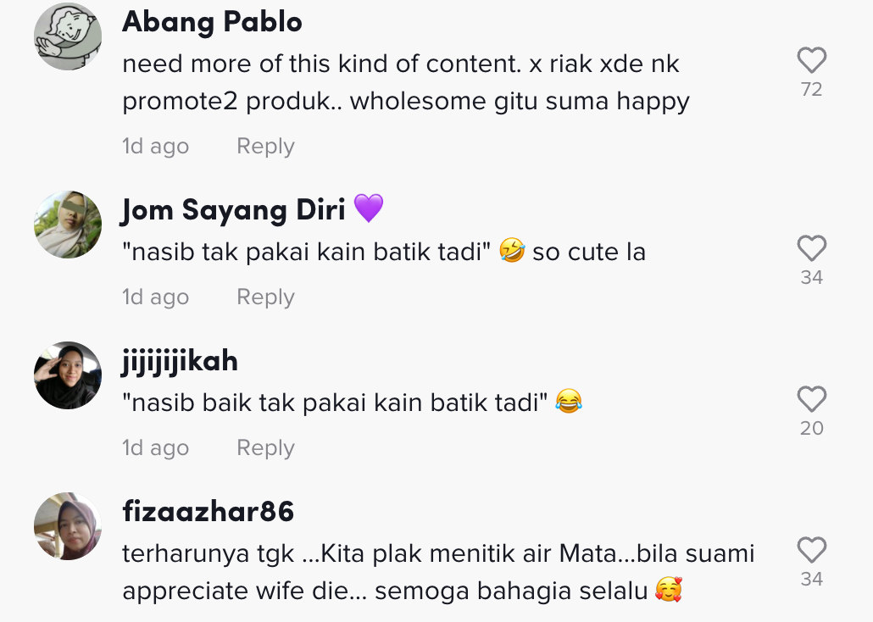Tap heart on jijijijikah's comment
Viewport: 873px width, 622px height.
(811, 399)
